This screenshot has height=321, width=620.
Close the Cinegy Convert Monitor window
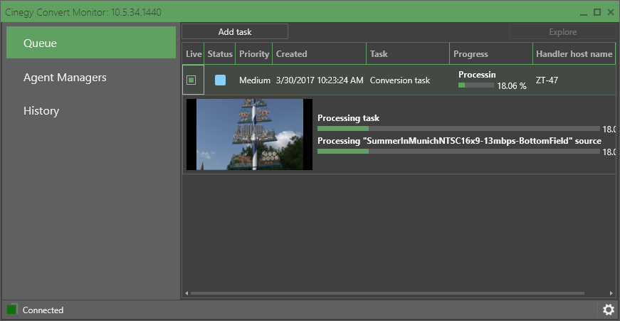point(611,12)
